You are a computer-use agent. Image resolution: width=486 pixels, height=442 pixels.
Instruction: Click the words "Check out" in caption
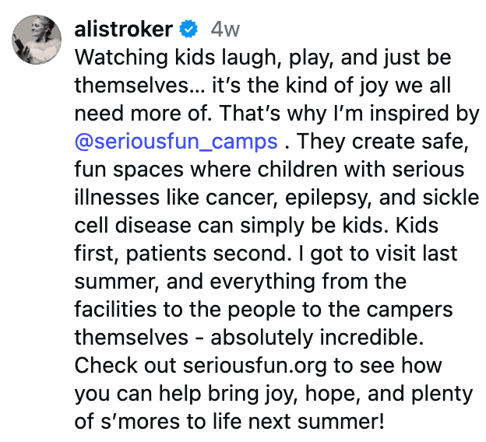pyautogui.click(x=125, y=365)
